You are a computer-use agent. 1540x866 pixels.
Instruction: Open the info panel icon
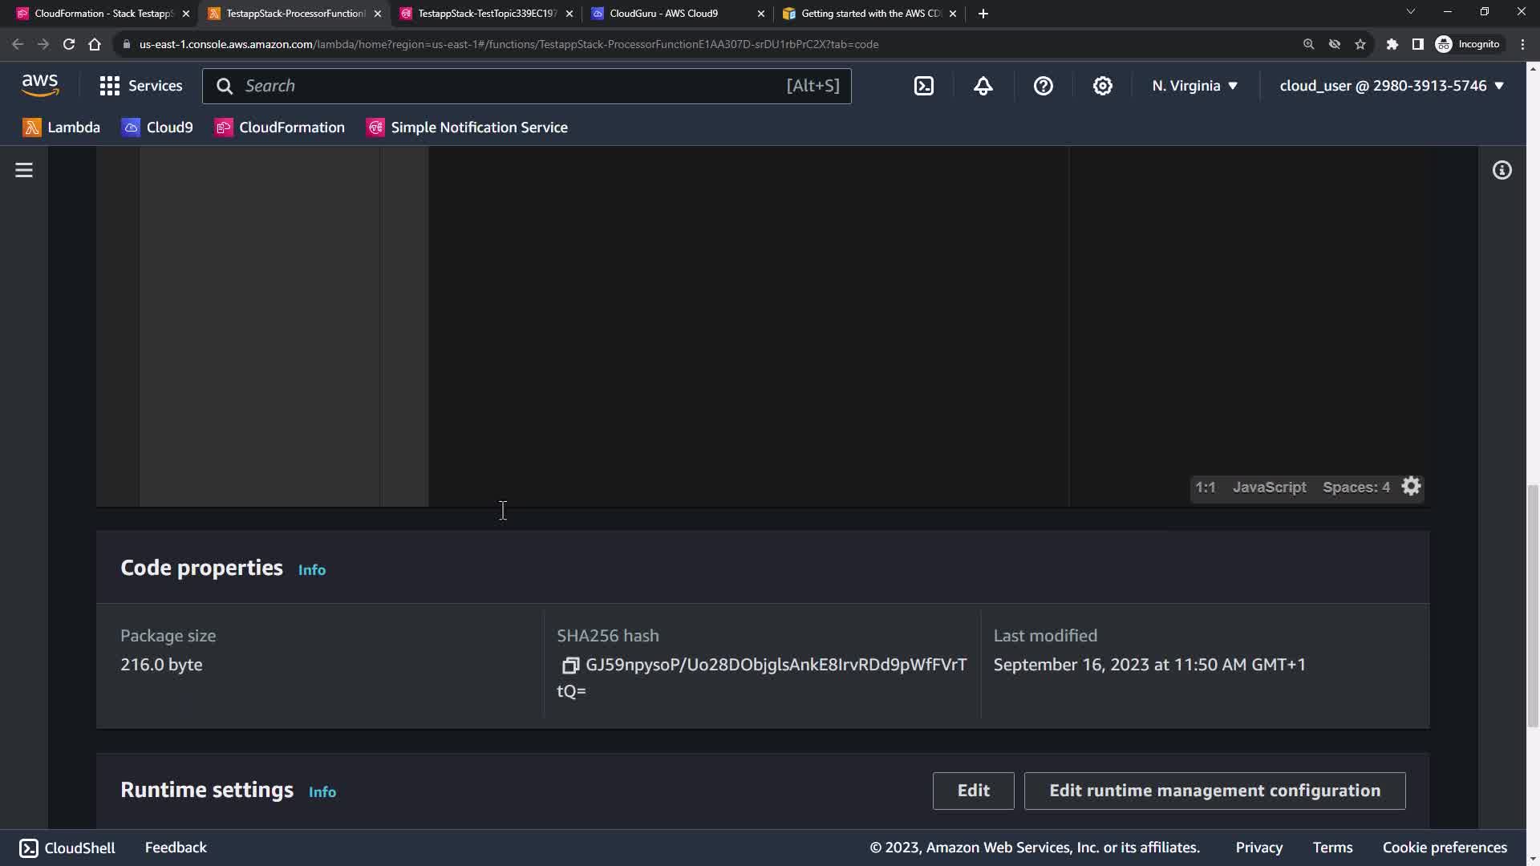point(1502,170)
